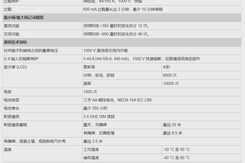Select the 交流功能 row label
This screenshot has width=245, height=163.
(x=11, y=34)
